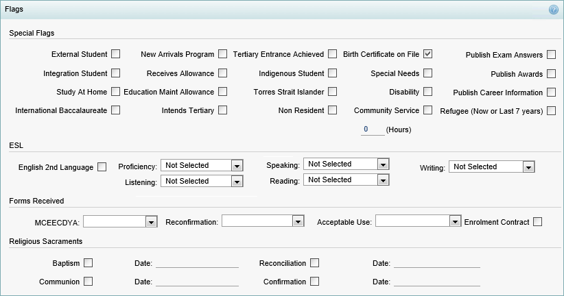Check the Baptism checkbox
The image size is (564, 296).
[x=88, y=263]
